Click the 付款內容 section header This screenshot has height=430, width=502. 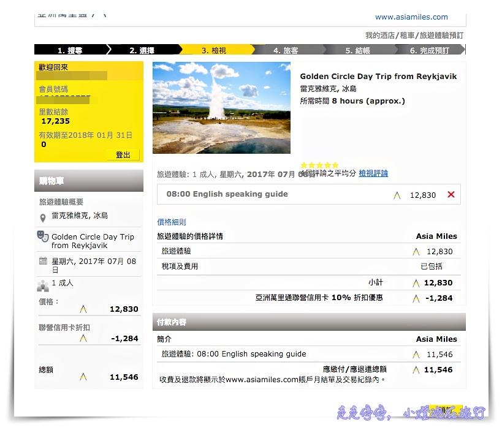coord(309,322)
